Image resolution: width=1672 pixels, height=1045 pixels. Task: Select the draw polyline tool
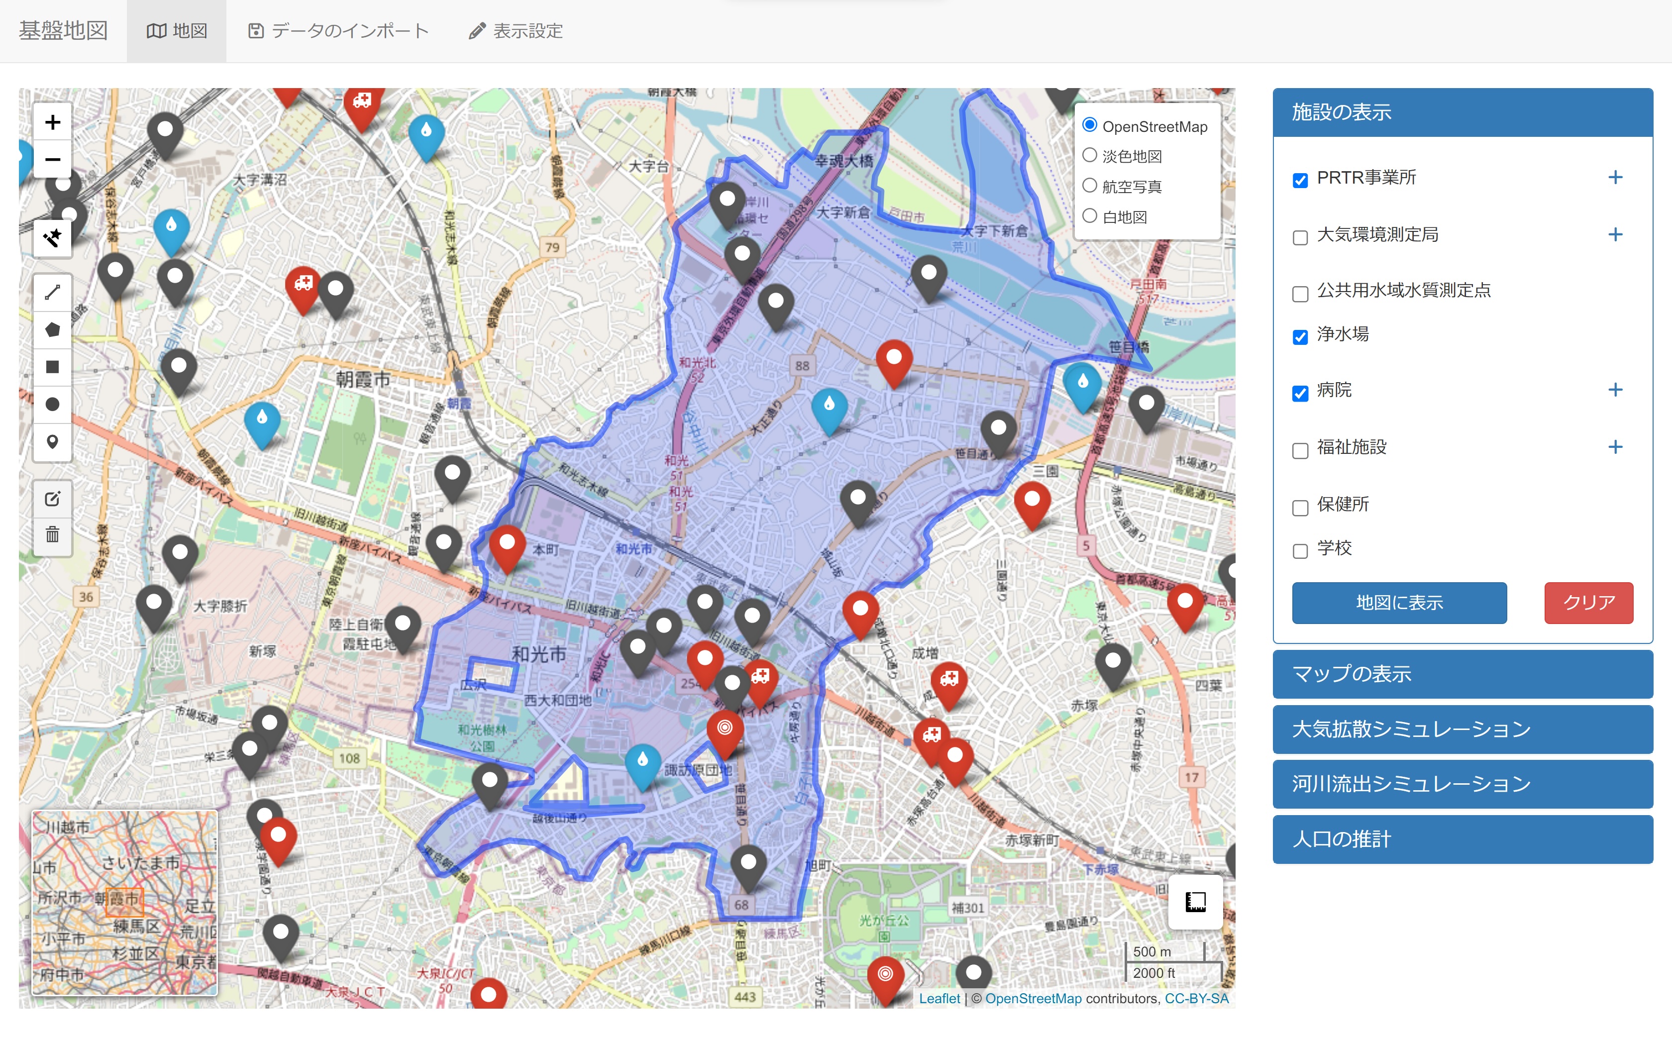pos(53,293)
